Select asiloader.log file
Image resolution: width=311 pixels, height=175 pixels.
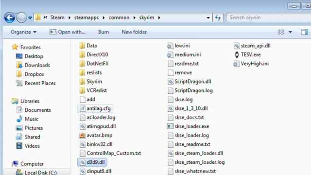coord(97,118)
